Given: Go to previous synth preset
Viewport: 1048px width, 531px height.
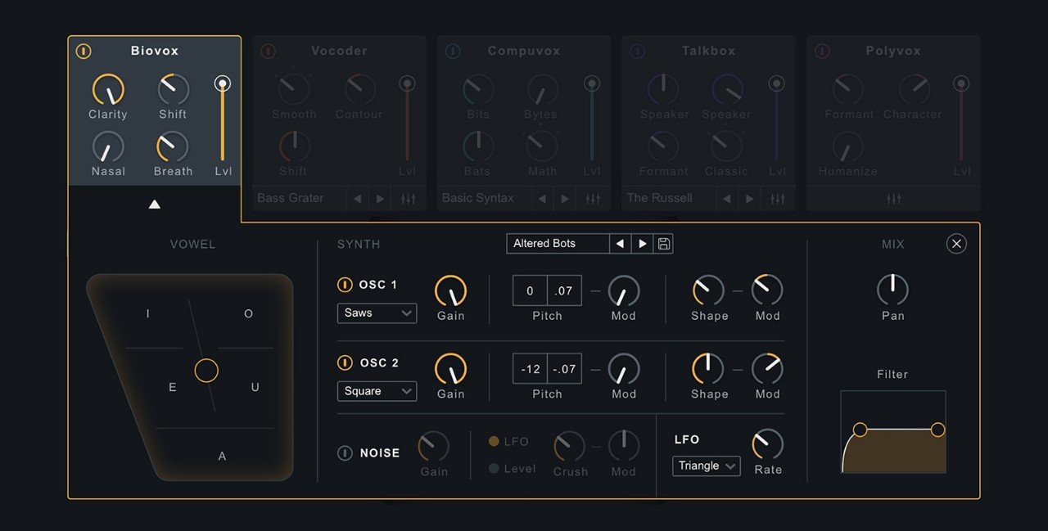Looking at the screenshot, I should pos(620,244).
